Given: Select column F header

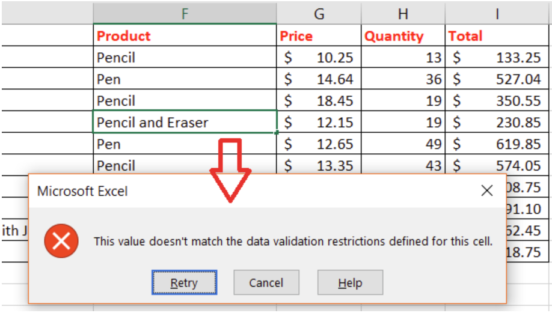Looking at the screenshot, I should [x=185, y=12].
